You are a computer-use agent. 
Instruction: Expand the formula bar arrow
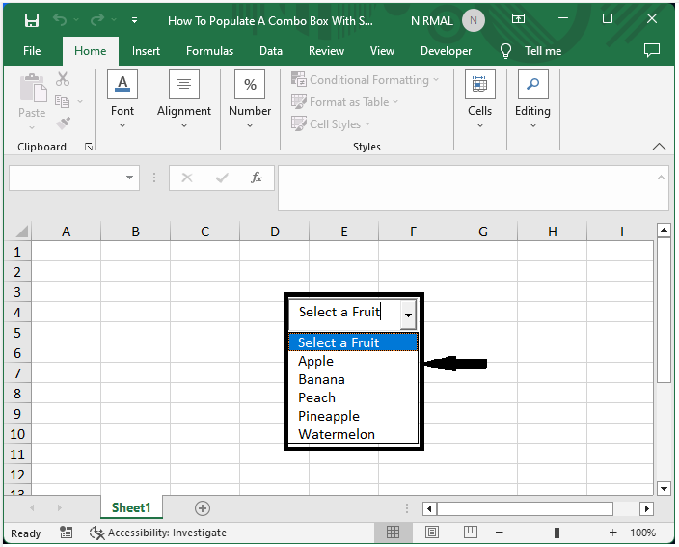coord(661,178)
